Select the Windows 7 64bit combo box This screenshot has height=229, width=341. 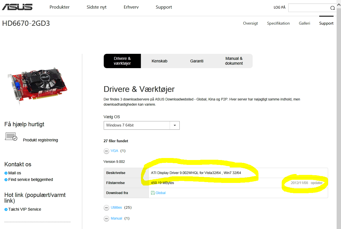pyautogui.click(x=142, y=125)
